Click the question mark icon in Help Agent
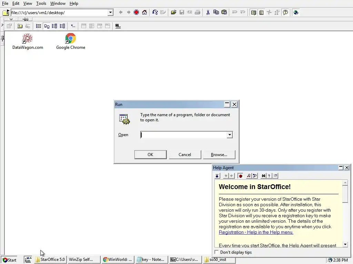 [269, 176]
